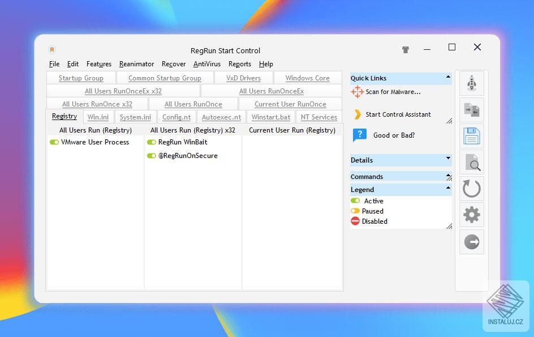
Task: Select the All Users RunOnce tab
Action: (x=193, y=104)
